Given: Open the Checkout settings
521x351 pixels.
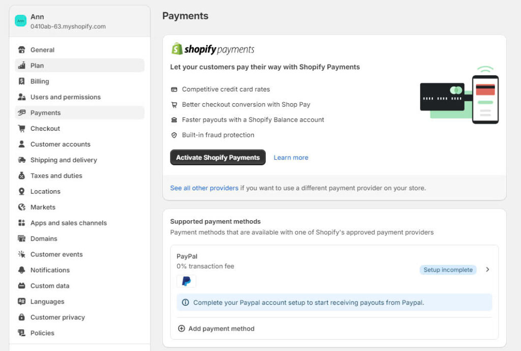Looking at the screenshot, I should 80,129.
